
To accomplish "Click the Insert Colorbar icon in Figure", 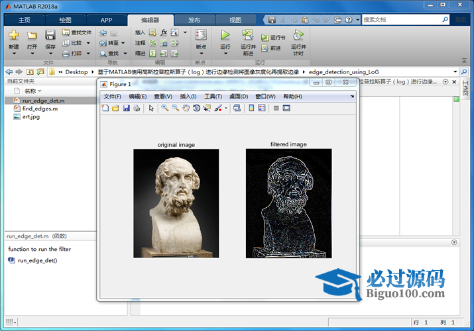I will pyautogui.click(x=251, y=108).
